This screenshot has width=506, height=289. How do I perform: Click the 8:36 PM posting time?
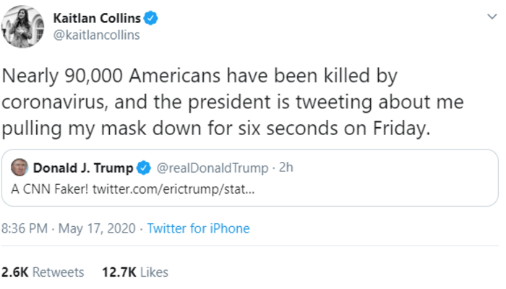tap(26, 228)
